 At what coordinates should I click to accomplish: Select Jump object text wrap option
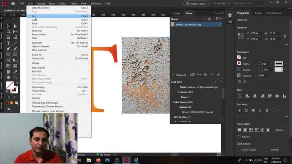coord(260,110)
